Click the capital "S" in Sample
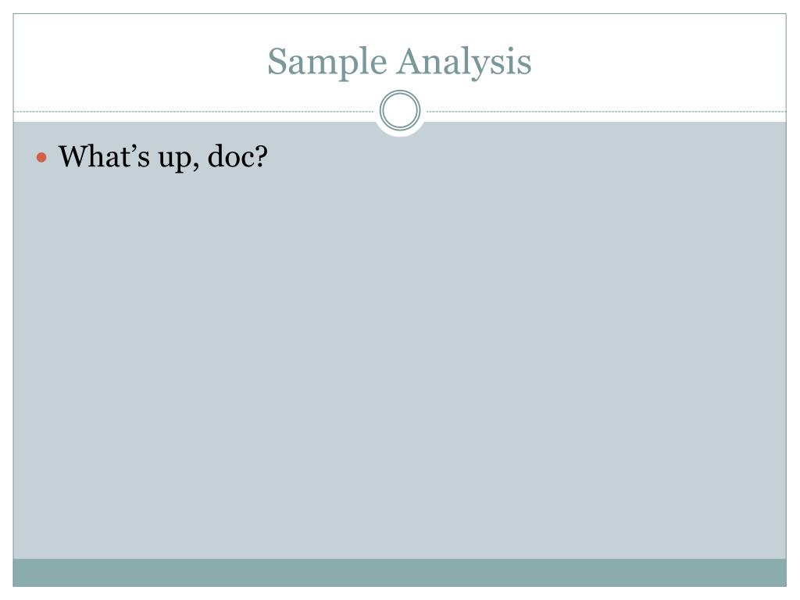This screenshot has height=600, width=800. [277, 61]
